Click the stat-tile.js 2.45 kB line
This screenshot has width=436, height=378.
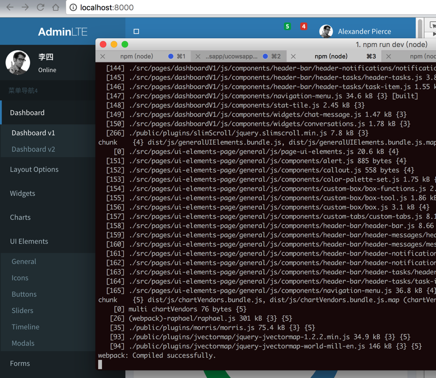[x=235, y=105]
